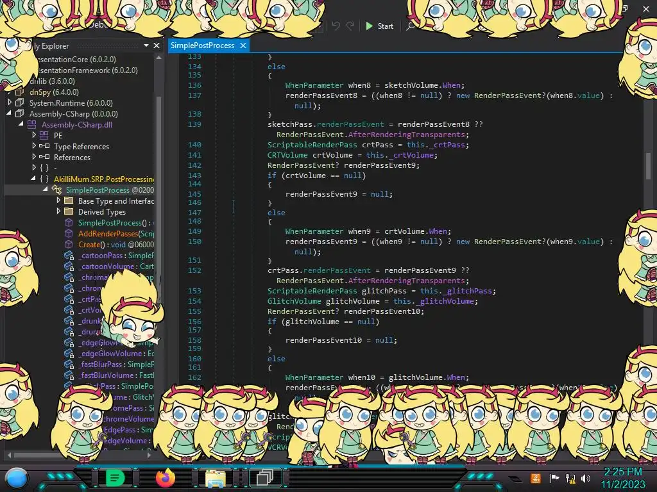Select the Create() : void method
The height and width of the screenshot is (492, 657).
click(x=116, y=244)
